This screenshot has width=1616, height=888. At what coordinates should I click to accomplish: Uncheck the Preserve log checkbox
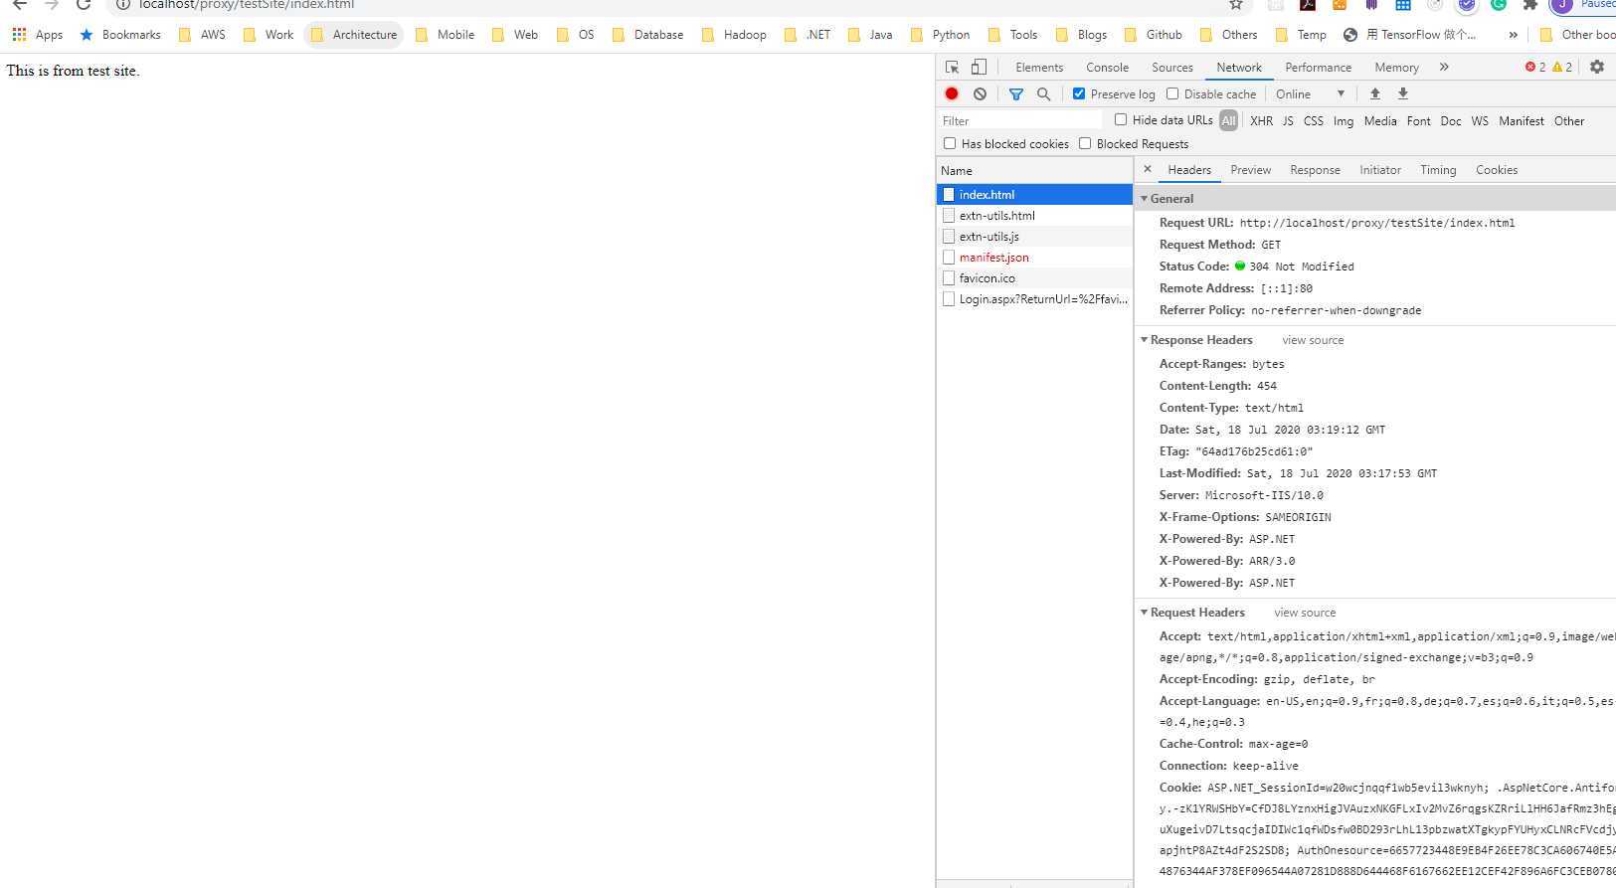[x=1079, y=93]
